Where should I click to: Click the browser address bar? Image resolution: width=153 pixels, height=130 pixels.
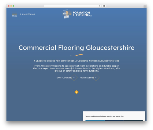73,6
